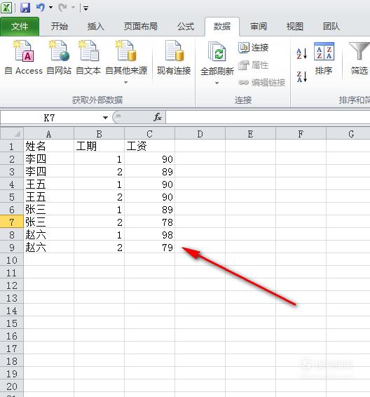Click cell containing 工期
370x397 pixels.
pyautogui.click(x=99, y=146)
